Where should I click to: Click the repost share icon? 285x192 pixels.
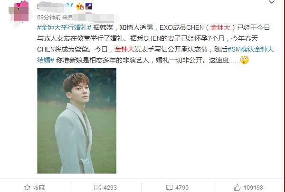point(97,187)
